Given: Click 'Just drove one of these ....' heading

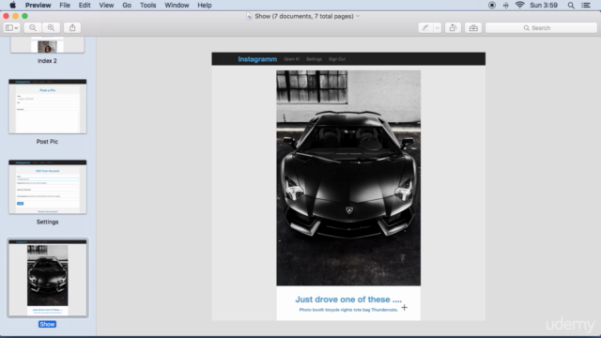Looking at the screenshot, I should (x=348, y=300).
